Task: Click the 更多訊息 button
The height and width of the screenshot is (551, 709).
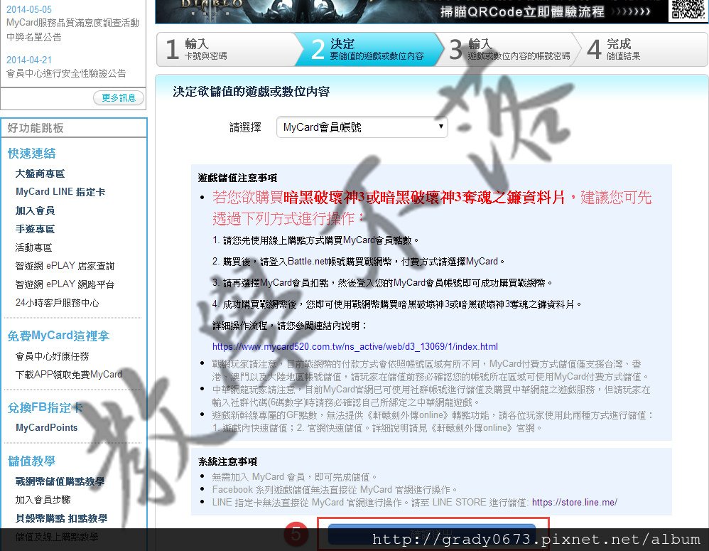Action: click(x=119, y=97)
